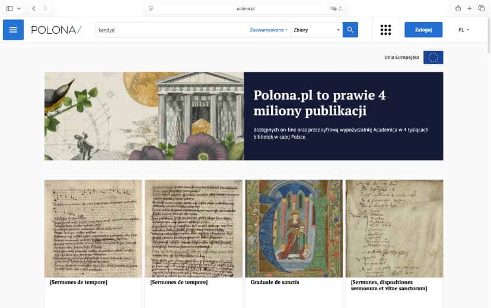Open the PL language dropdown
491x308 pixels.
click(464, 30)
